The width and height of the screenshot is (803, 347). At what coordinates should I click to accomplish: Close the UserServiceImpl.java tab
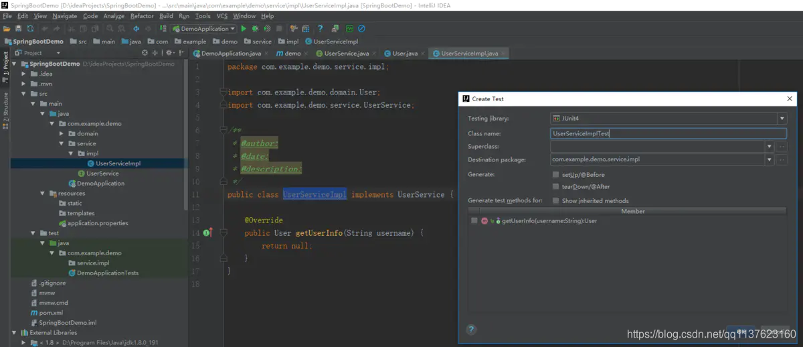[504, 53]
